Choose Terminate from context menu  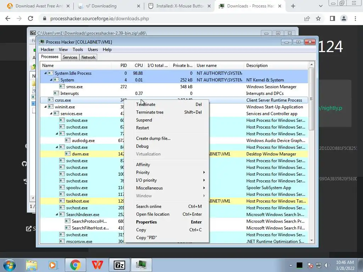point(171,104)
